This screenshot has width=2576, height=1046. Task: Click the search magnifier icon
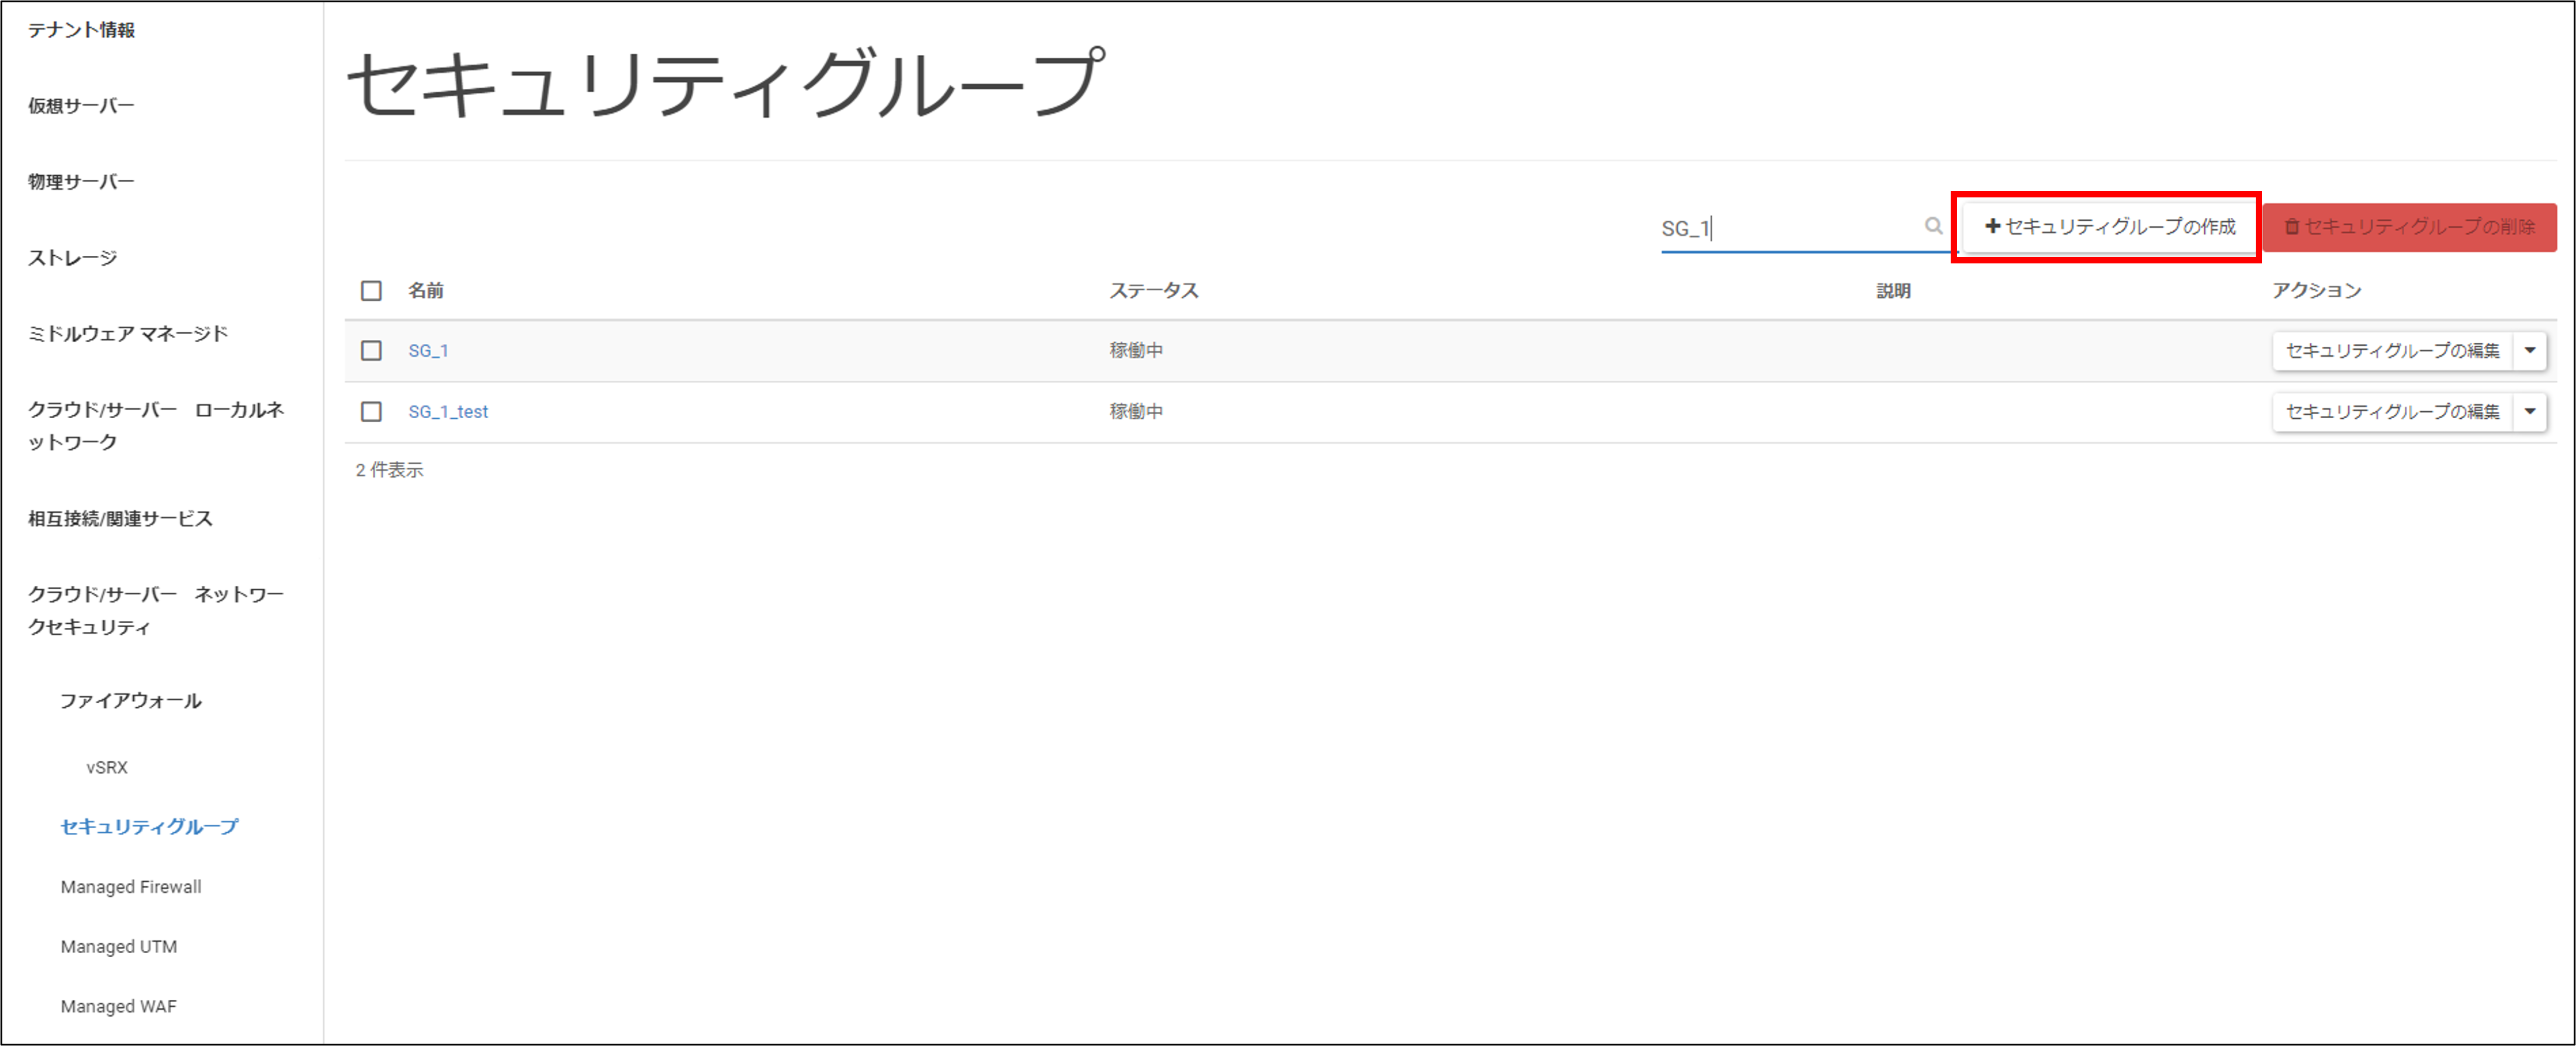(1933, 226)
